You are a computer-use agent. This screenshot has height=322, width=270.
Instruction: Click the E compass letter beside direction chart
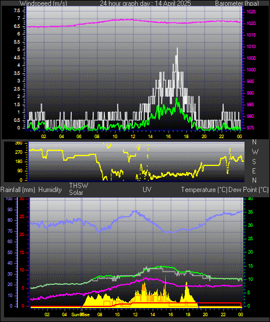254,171
